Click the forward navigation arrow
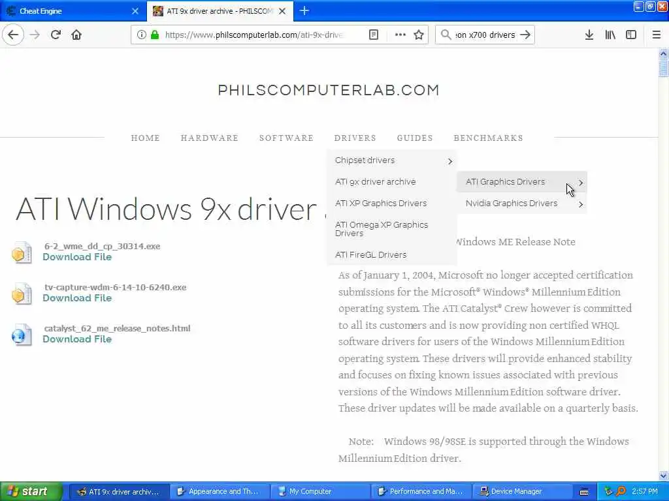 [35, 35]
